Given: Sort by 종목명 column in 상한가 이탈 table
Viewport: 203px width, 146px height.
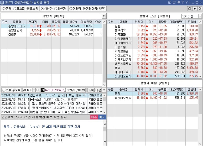Looking at the screenshot, I should [123, 89].
